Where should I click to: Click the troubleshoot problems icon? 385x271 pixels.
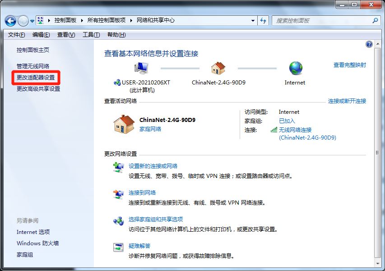(118, 247)
